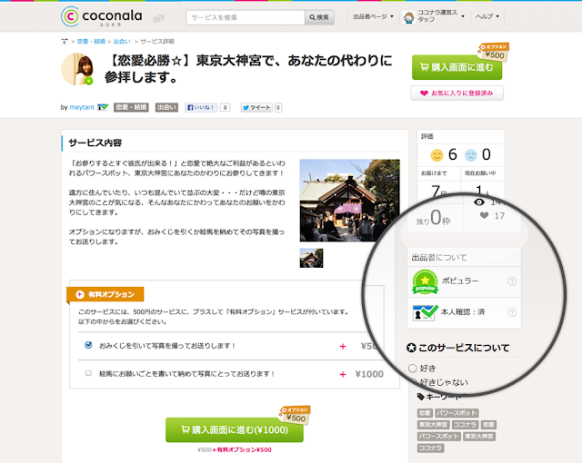This screenshot has width=582, height=463.
Task: Click the last ココナラ keyword tag
Action: click(x=430, y=448)
